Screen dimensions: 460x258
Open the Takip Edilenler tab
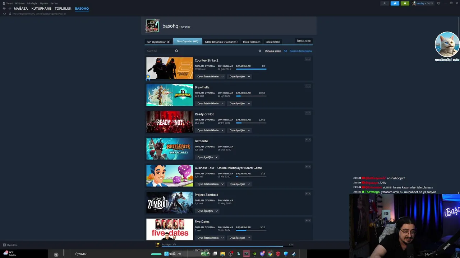click(x=251, y=42)
